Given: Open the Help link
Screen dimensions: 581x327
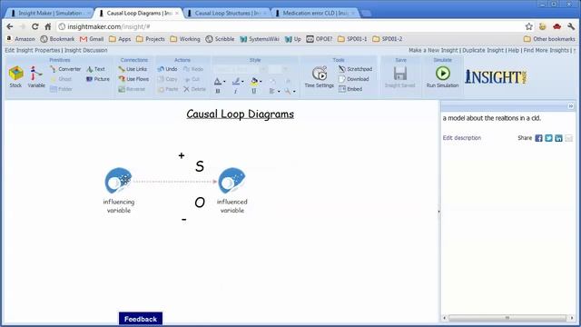Looking at the screenshot, I should pyautogui.click(x=514, y=50).
